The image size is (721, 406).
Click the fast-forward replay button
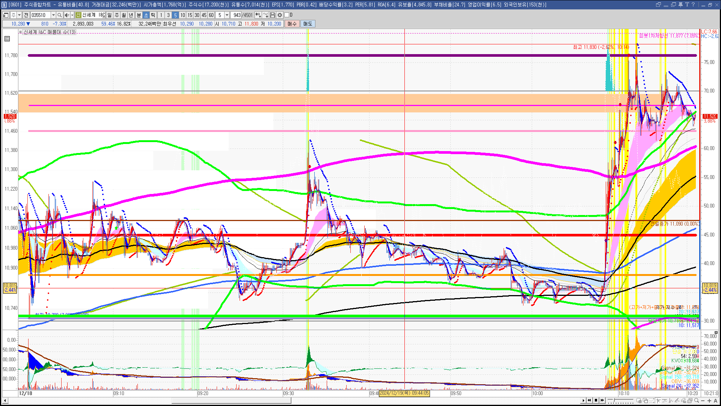pyautogui.click(x=602, y=400)
